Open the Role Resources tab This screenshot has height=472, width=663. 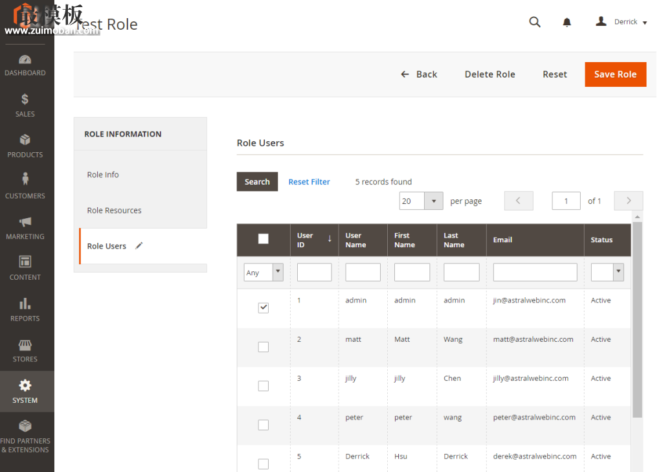point(114,210)
